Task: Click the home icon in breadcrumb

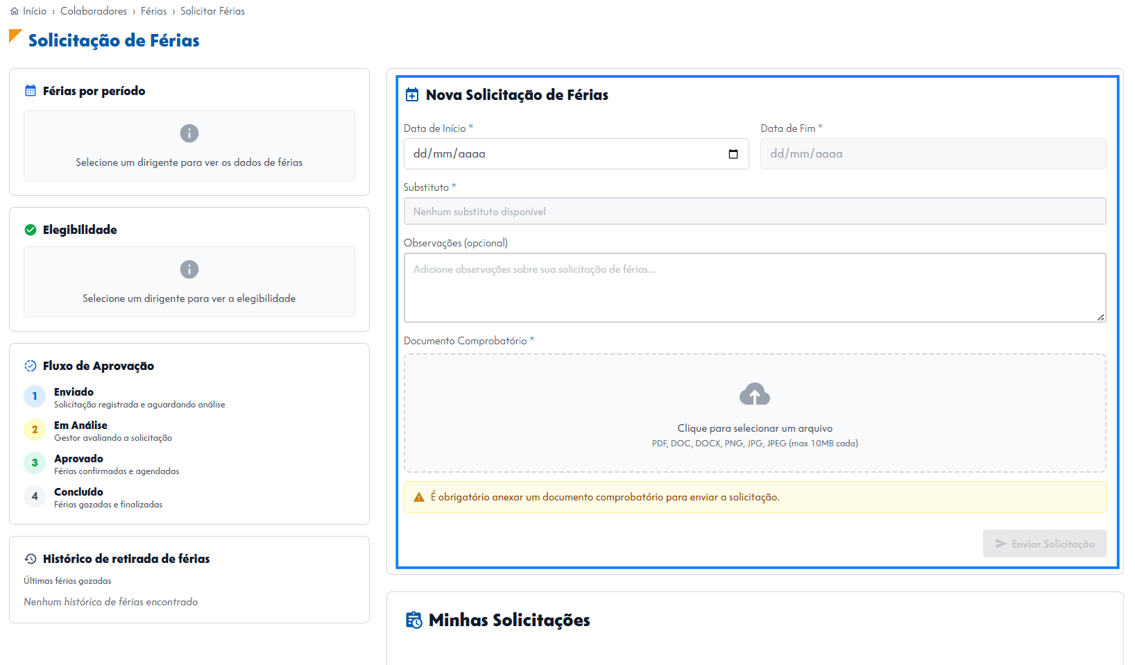Action: point(15,11)
